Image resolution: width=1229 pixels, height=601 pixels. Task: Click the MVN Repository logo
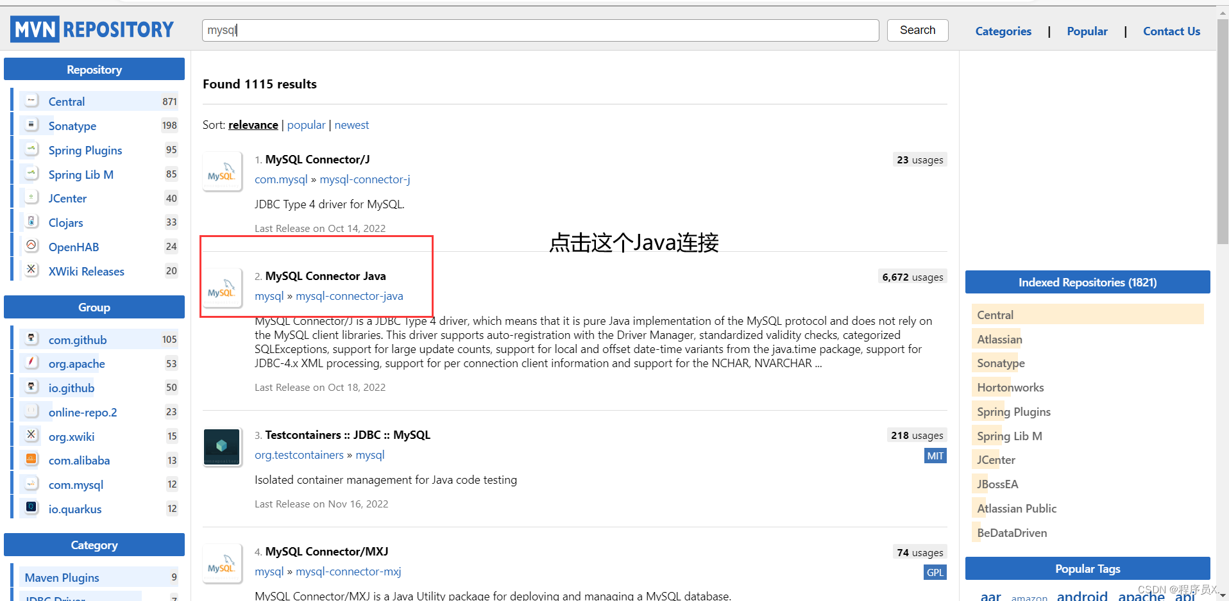pyautogui.click(x=92, y=29)
